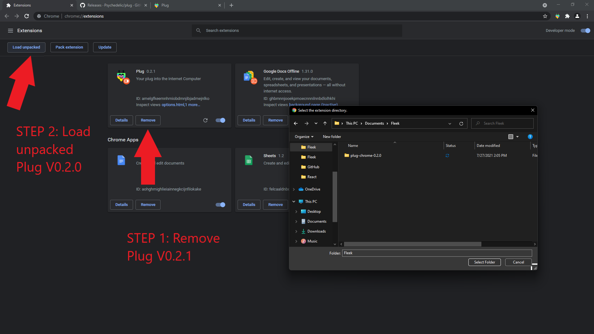Confirm with the Select Folder button

click(x=484, y=262)
